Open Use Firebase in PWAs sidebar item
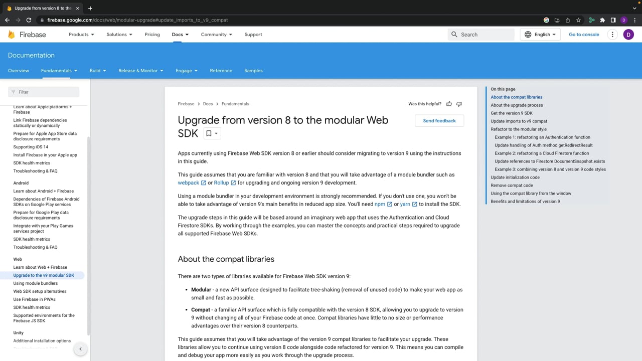The width and height of the screenshot is (642, 361). 35,299
